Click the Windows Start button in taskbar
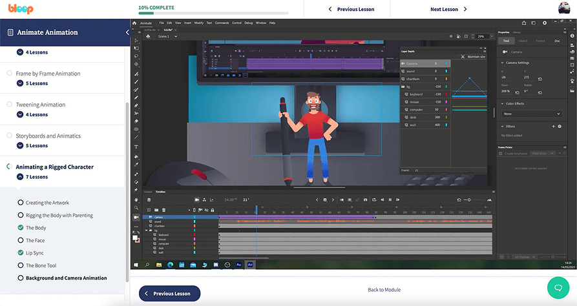 pos(136,265)
